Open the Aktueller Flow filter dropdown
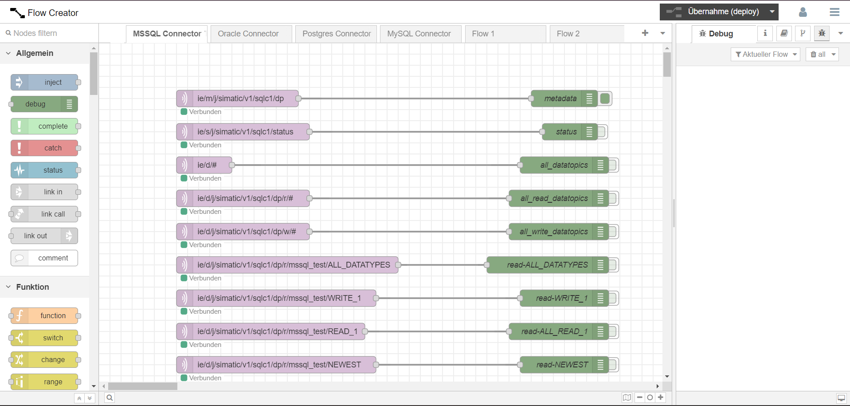Screen dimensions: 850x406 (x=765, y=54)
